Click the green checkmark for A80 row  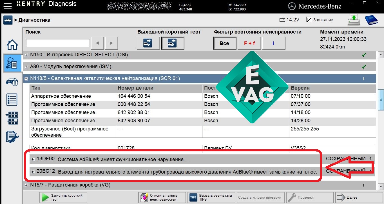[x=364, y=67]
